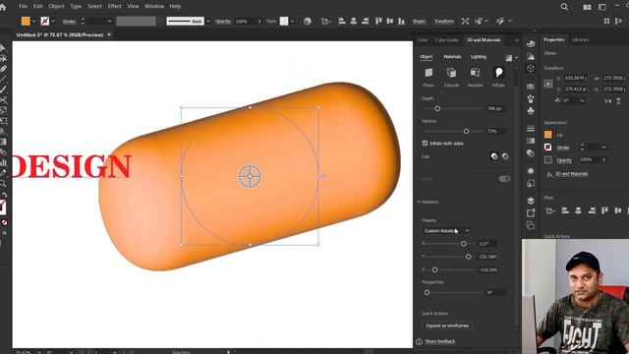
Task: Open the Custom Rotation presets dropdown
Action: tap(446, 231)
